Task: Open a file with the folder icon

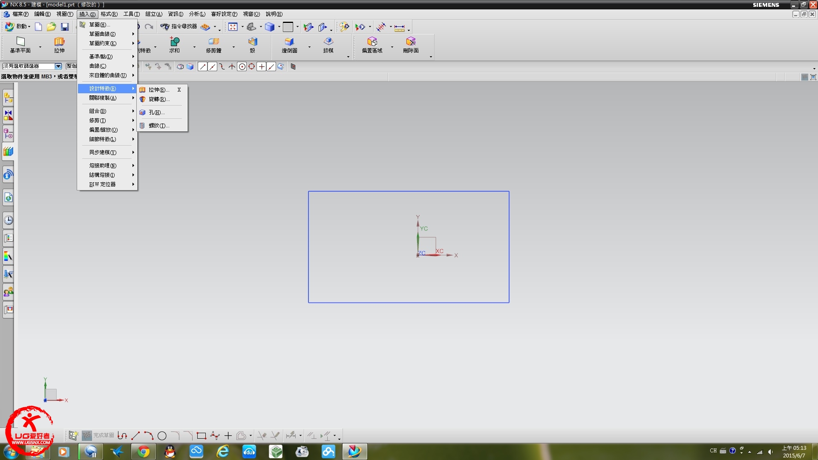Action: [x=52, y=27]
